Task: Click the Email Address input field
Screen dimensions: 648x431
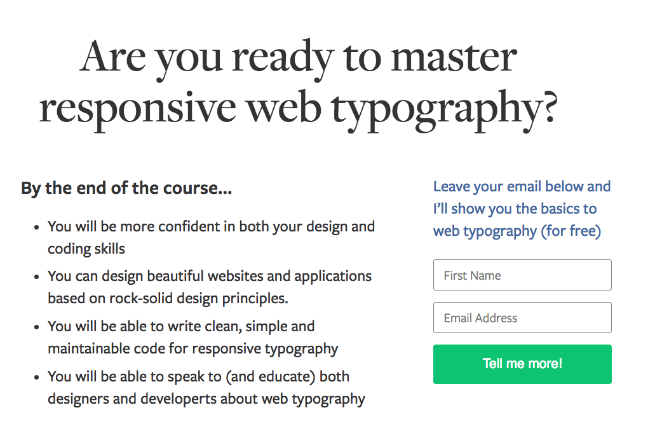Action: tap(522, 317)
